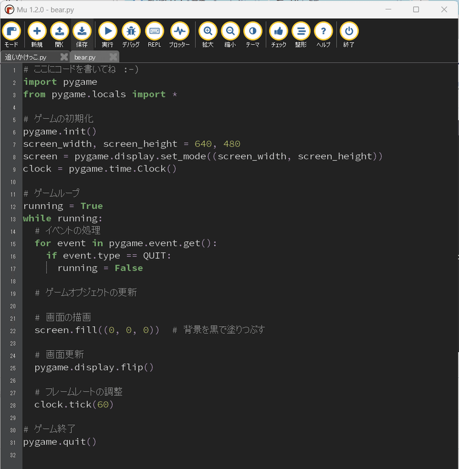The image size is (459, 469).
Task: Click line number 13 in the gutter
Action: pos(13,219)
